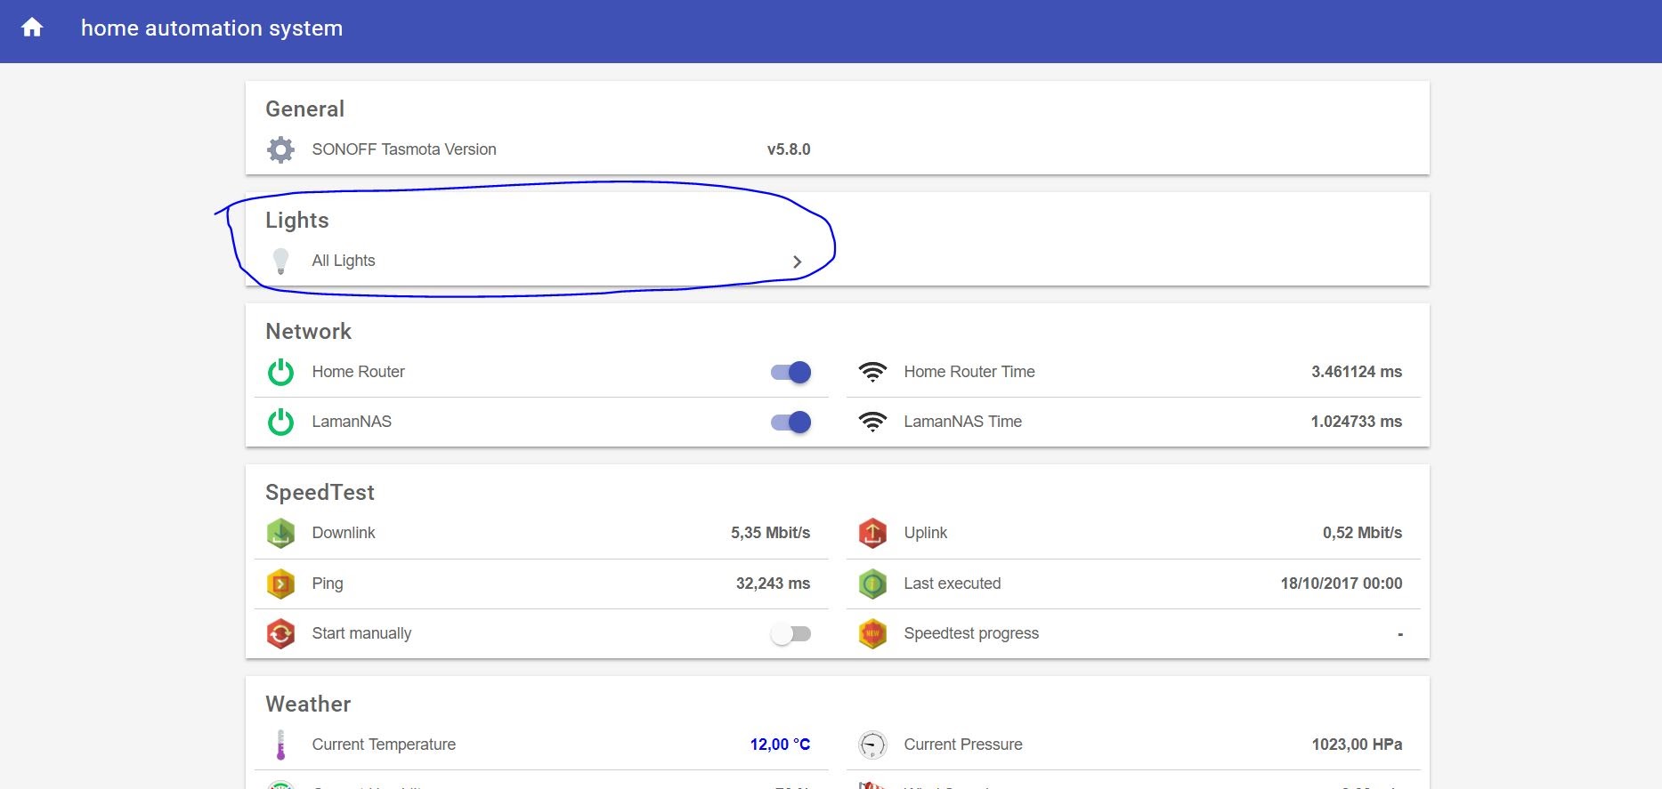Viewport: 1662px width, 789px height.
Task: Click the green Downlink hexagon icon
Action: pos(280,533)
